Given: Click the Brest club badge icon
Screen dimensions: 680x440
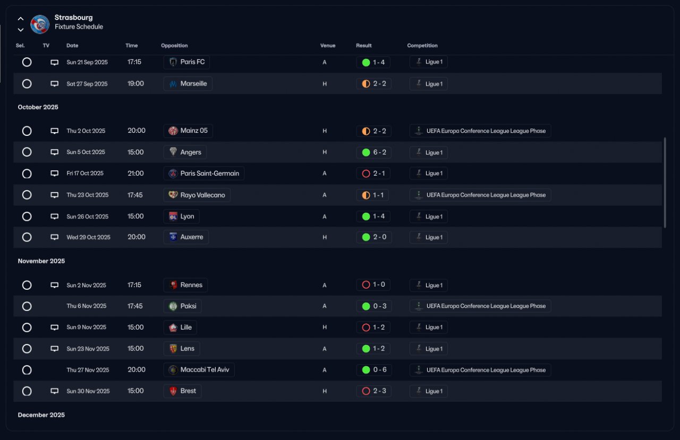Looking at the screenshot, I should pyautogui.click(x=173, y=391).
